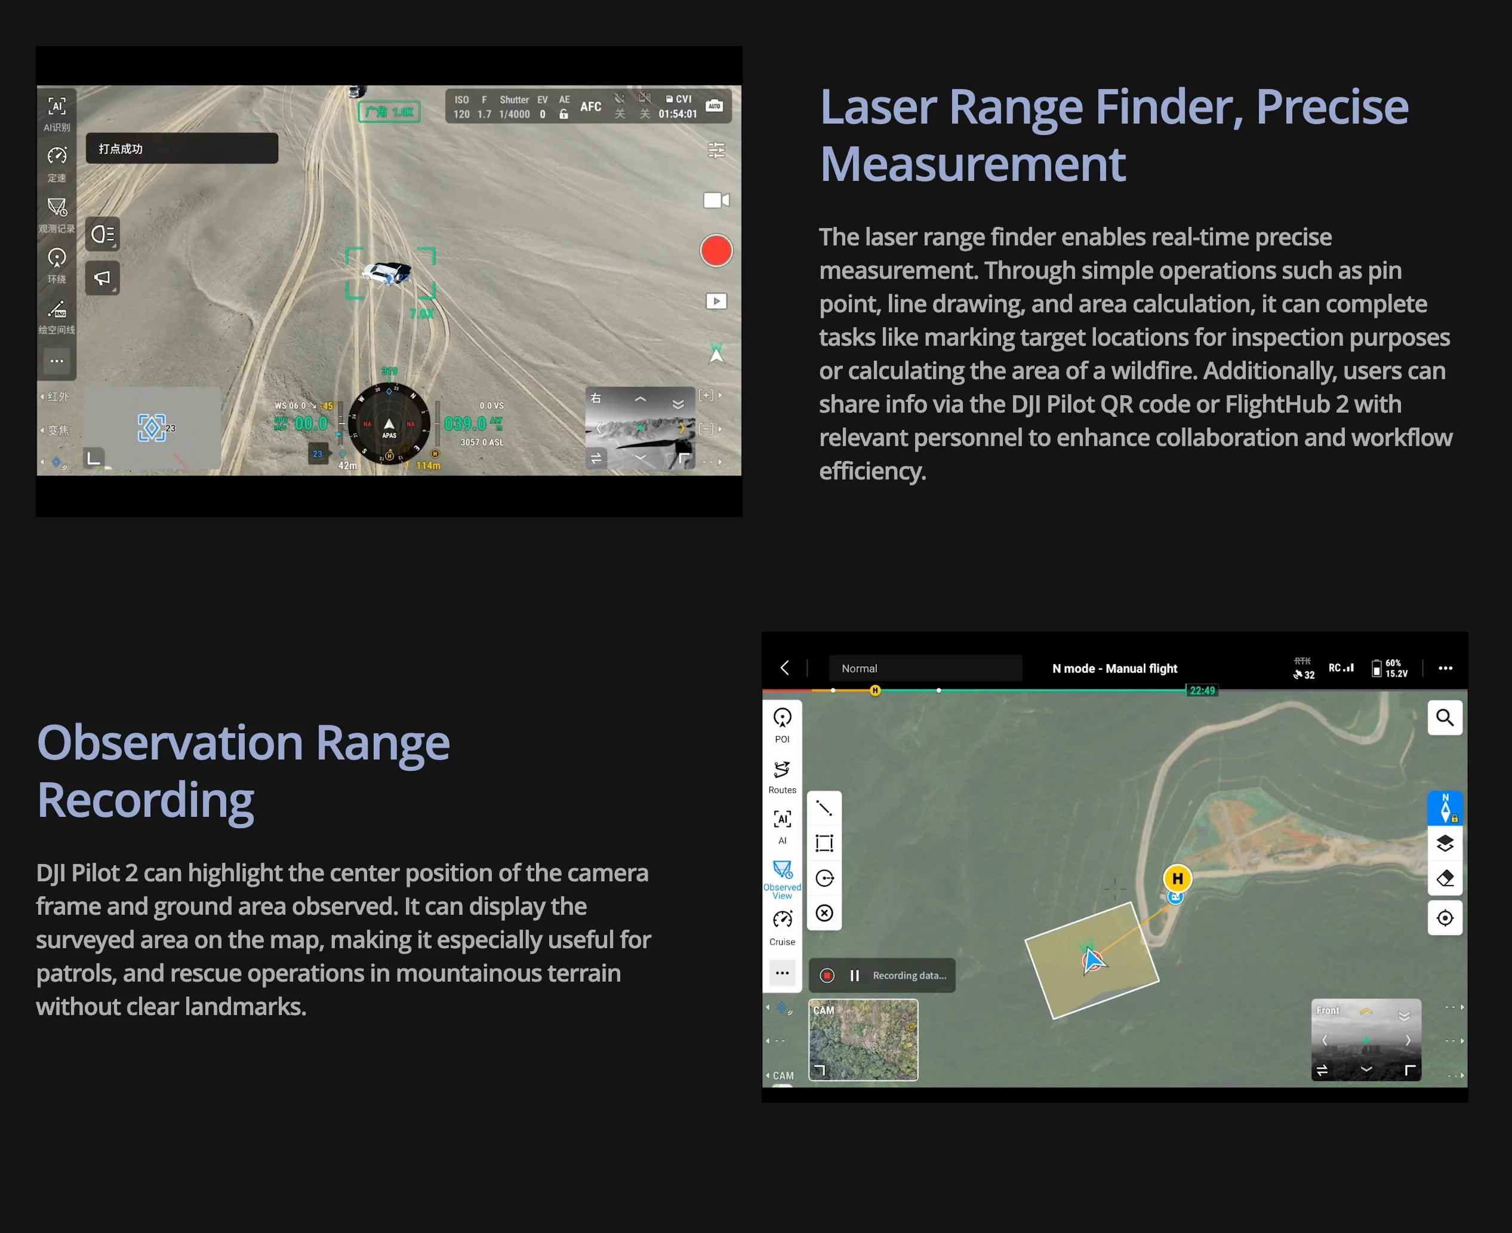Open the top-right three-dot overflow menu
Viewport: 1512px width, 1233px height.
(x=1445, y=668)
